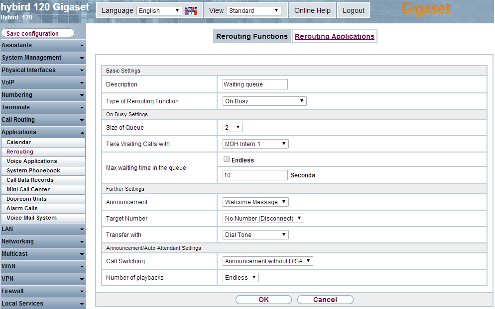This screenshot has height=309, width=495.
Task: Open Mini Call Center submenu item
Action: tap(43, 190)
